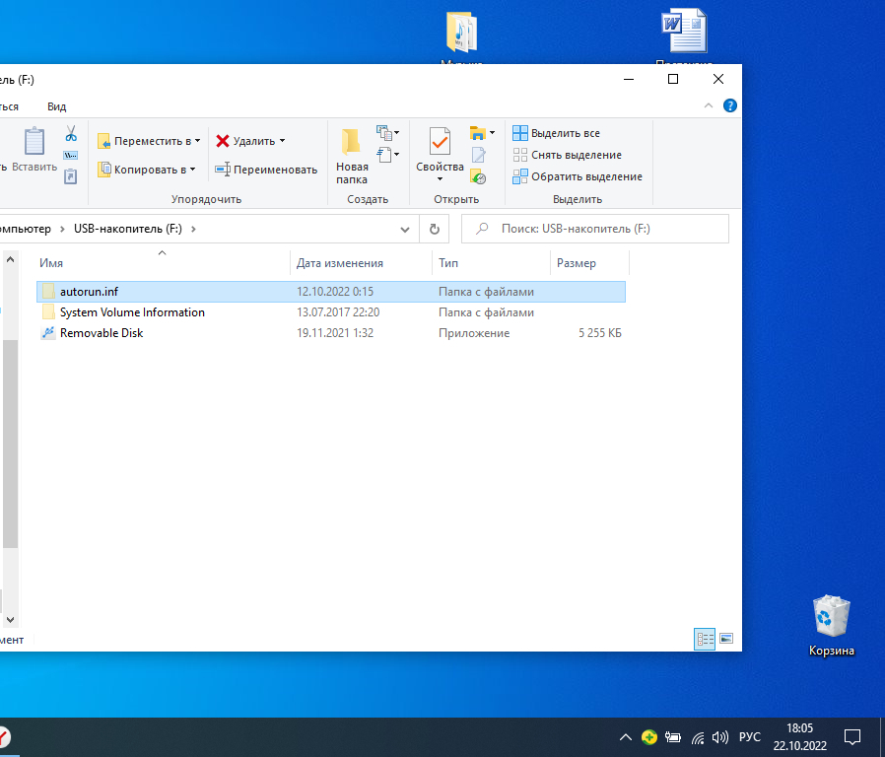The width and height of the screenshot is (885, 757).
Task: Click the Refresh button beside address bar
Action: click(434, 229)
